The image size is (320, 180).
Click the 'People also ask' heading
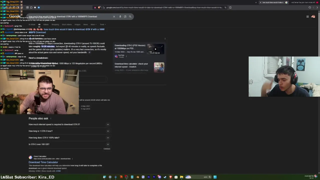pos(38,118)
